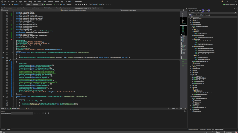Open the Extensions menu

pyautogui.click(x=50, y=1)
